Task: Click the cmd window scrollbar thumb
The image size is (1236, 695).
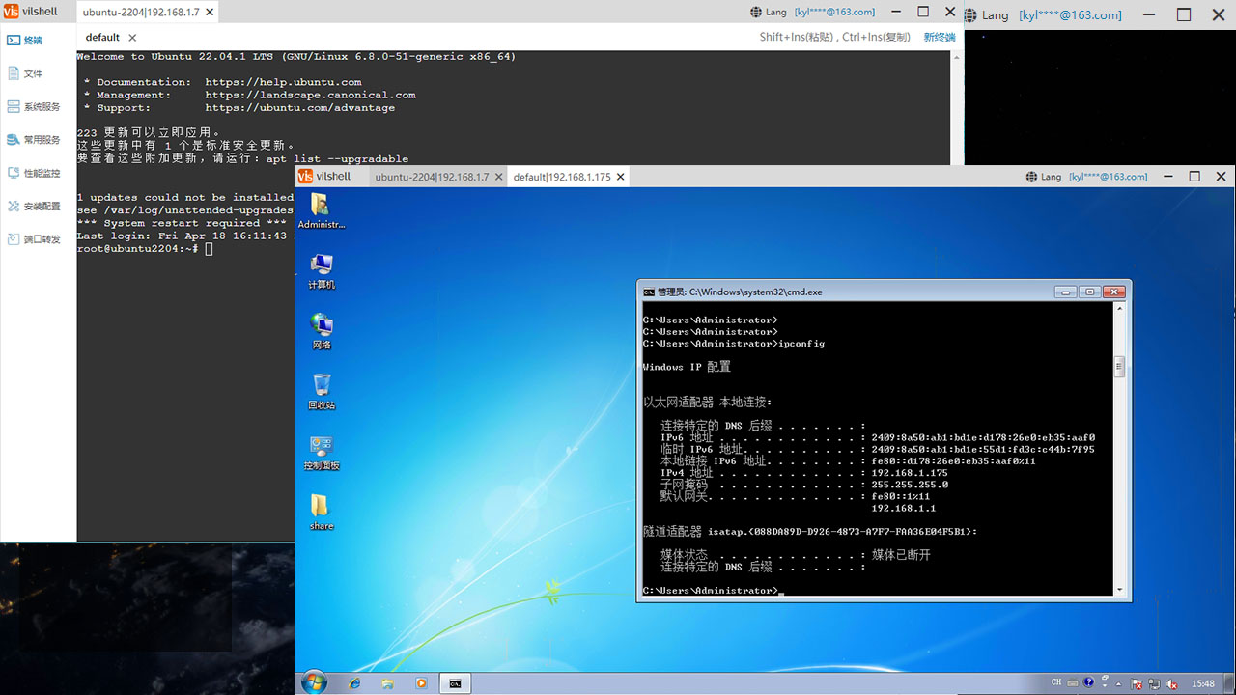Action: [1120, 367]
